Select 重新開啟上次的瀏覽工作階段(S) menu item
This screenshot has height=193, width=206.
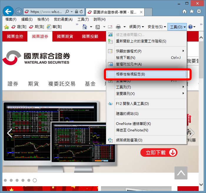[146, 41]
